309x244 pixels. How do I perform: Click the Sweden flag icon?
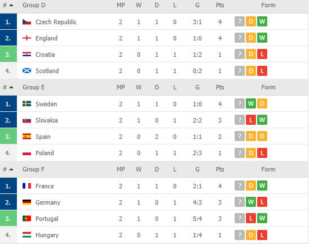tap(27, 104)
